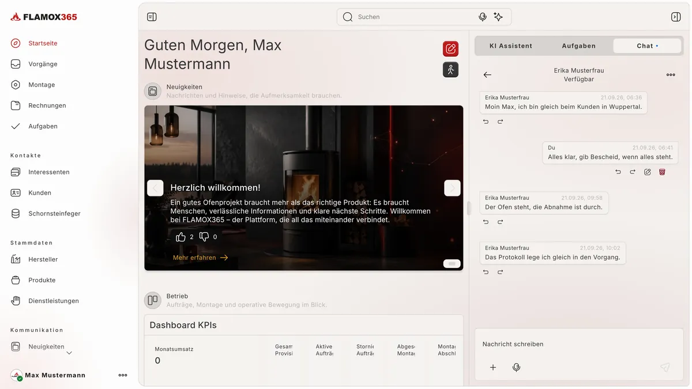Forward the 'Alles klar' message
The image size is (692, 389).
(x=633, y=172)
